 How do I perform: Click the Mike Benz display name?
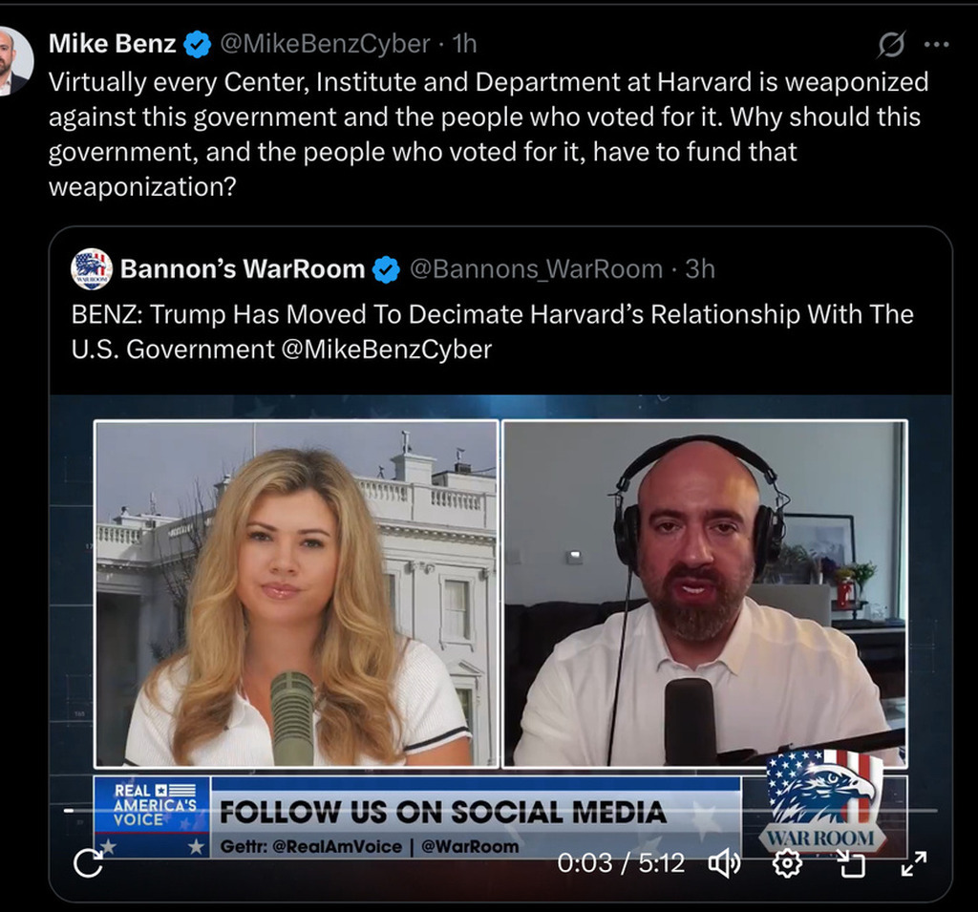[113, 44]
